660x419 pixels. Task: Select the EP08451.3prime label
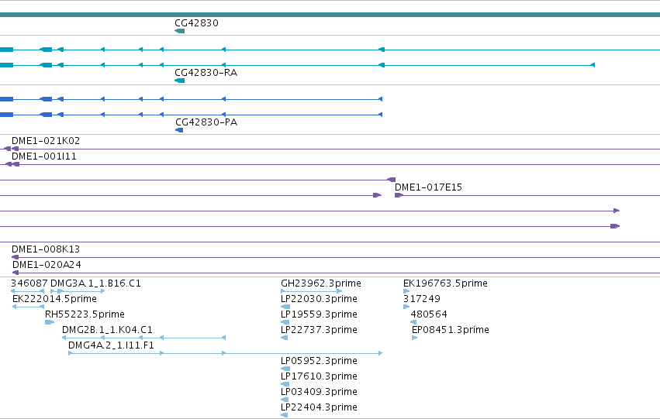[451, 330]
